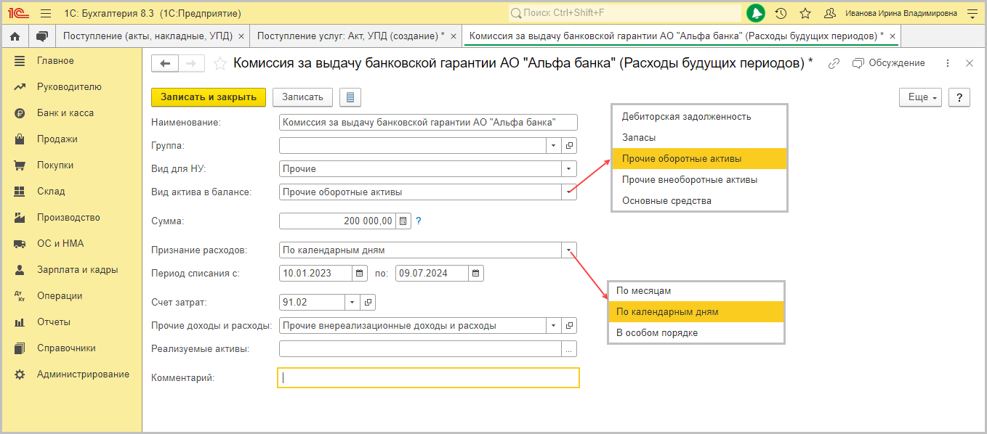Open the account 91.02 open-item icon

coord(368,302)
